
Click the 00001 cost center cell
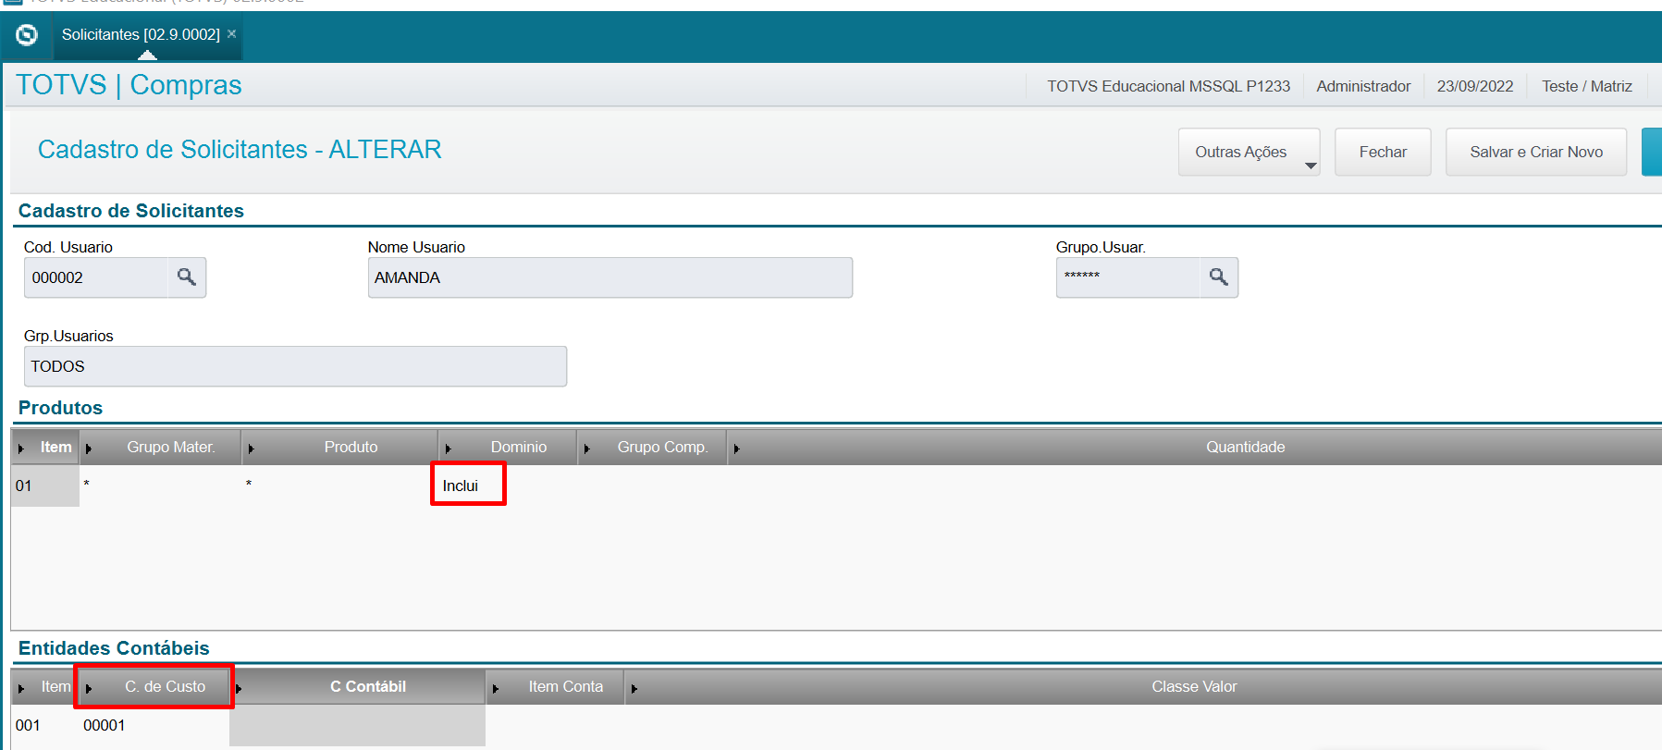(154, 725)
